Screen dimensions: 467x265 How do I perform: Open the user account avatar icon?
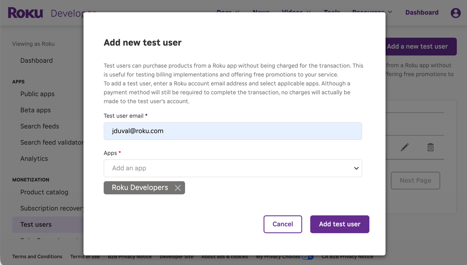(455, 13)
